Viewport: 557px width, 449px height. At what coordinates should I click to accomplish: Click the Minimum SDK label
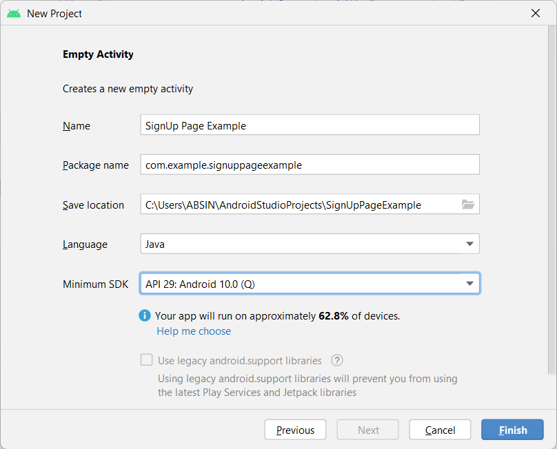95,284
